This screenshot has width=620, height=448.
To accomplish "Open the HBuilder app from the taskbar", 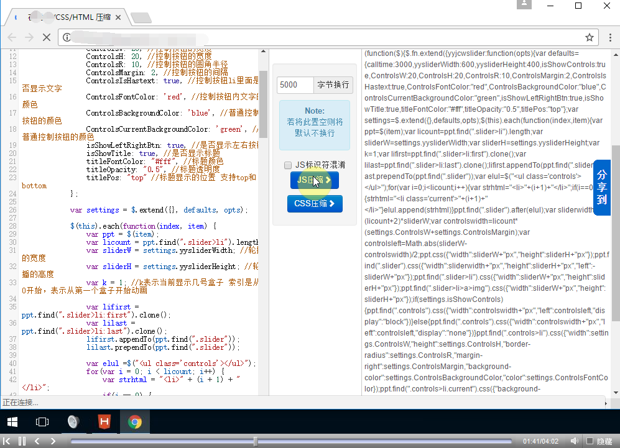I will tap(104, 423).
